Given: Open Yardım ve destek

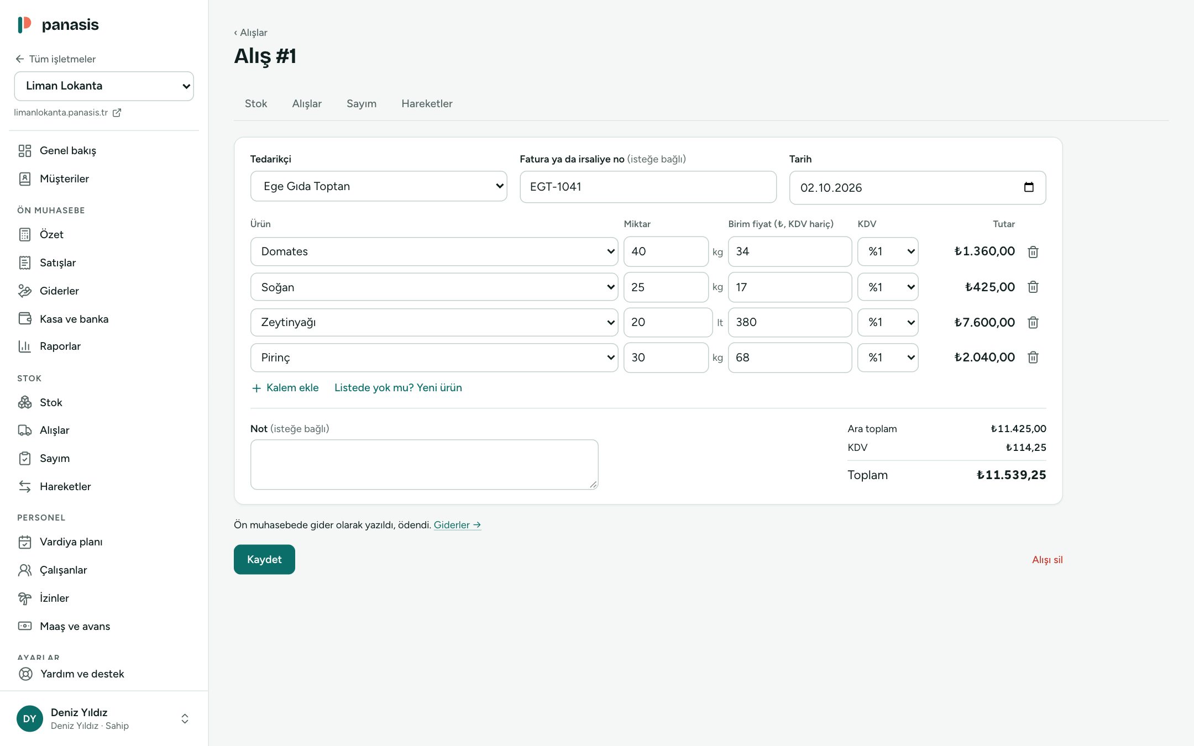Looking at the screenshot, I should [x=82, y=674].
